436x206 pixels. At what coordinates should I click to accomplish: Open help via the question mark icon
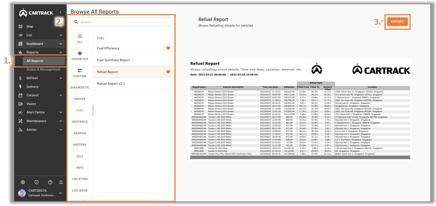click(50, 182)
